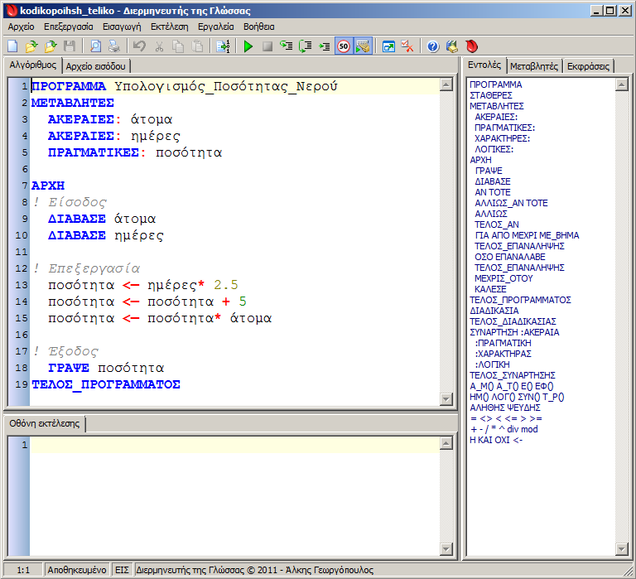Insert ΑΛΛΙΩΣ_ΑΝ ΤΟΤΕ command
This screenshot has height=579, width=636.
511,203
